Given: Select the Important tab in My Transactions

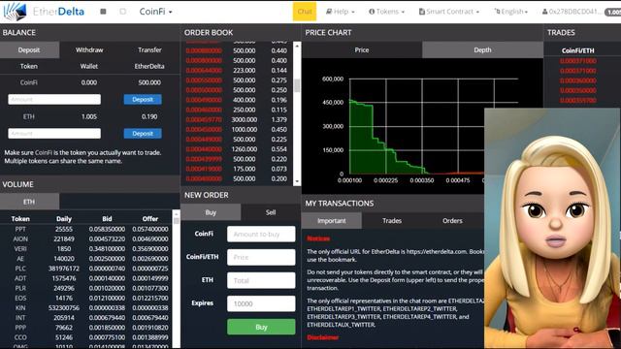Looking at the screenshot, I should pyautogui.click(x=332, y=221).
